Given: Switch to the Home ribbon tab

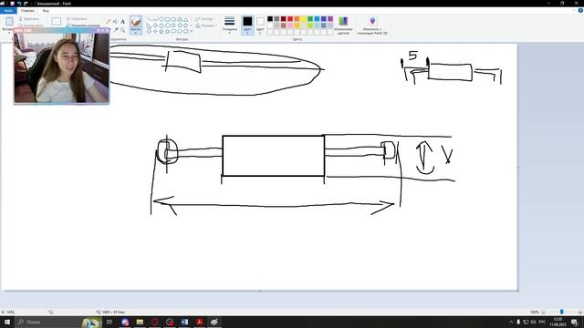Looking at the screenshot, I should coord(27,10).
